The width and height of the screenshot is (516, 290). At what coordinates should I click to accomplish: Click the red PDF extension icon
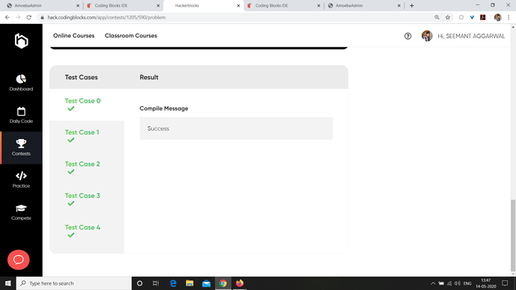(483, 17)
